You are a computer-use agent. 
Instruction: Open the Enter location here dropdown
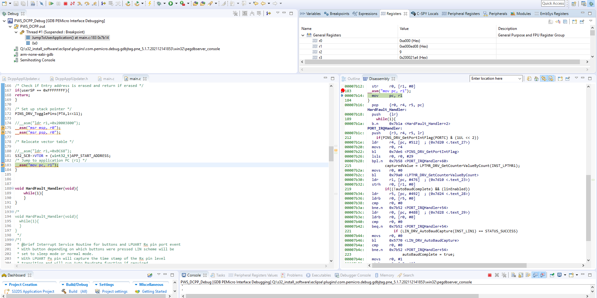[x=519, y=79]
